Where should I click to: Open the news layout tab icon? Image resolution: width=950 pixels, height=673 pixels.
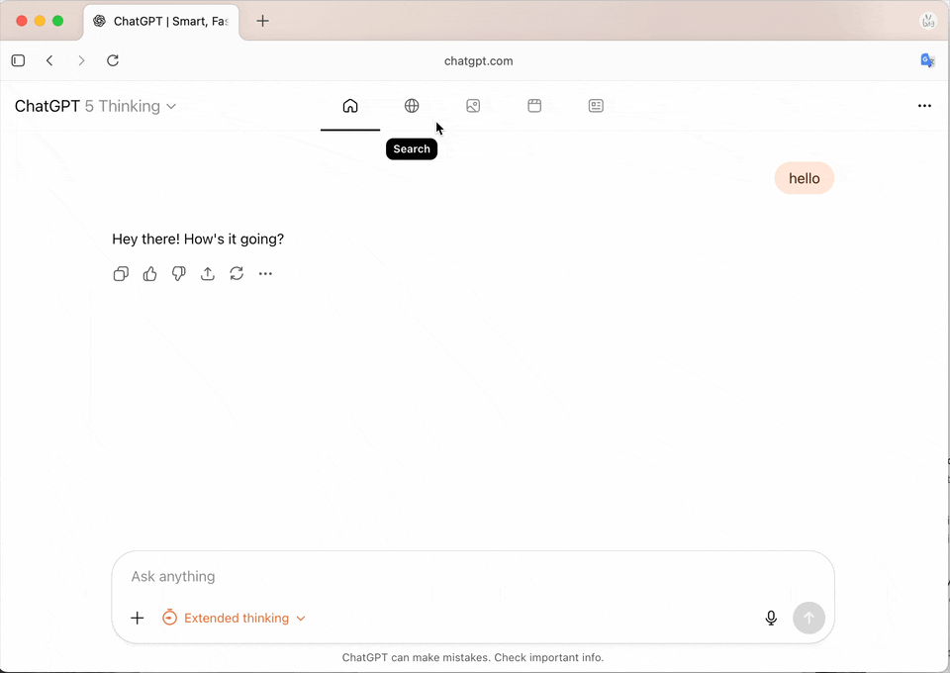click(x=596, y=106)
